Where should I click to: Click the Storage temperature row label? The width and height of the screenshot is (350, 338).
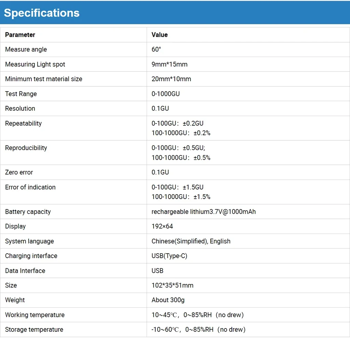[34, 329]
